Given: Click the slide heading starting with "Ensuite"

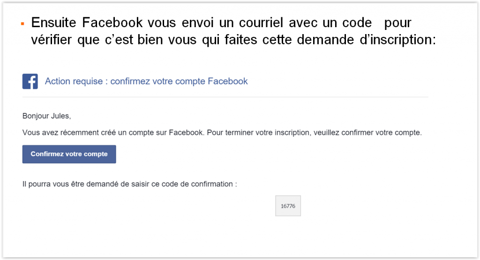Looking at the screenshot, I should [x=220, y=23].
